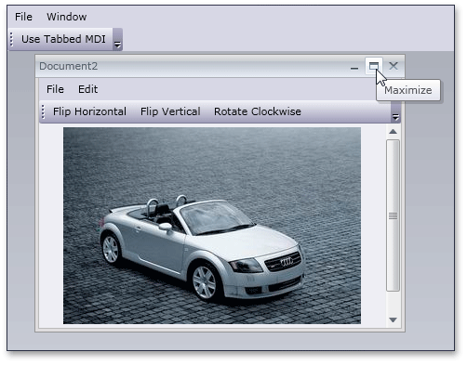
Task: Expand the Document2 toolbar overflow arrow
Action: (395, 112)
